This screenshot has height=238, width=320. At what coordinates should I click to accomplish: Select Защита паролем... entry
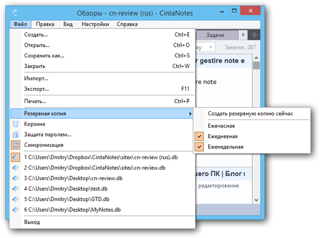[102, 135]
